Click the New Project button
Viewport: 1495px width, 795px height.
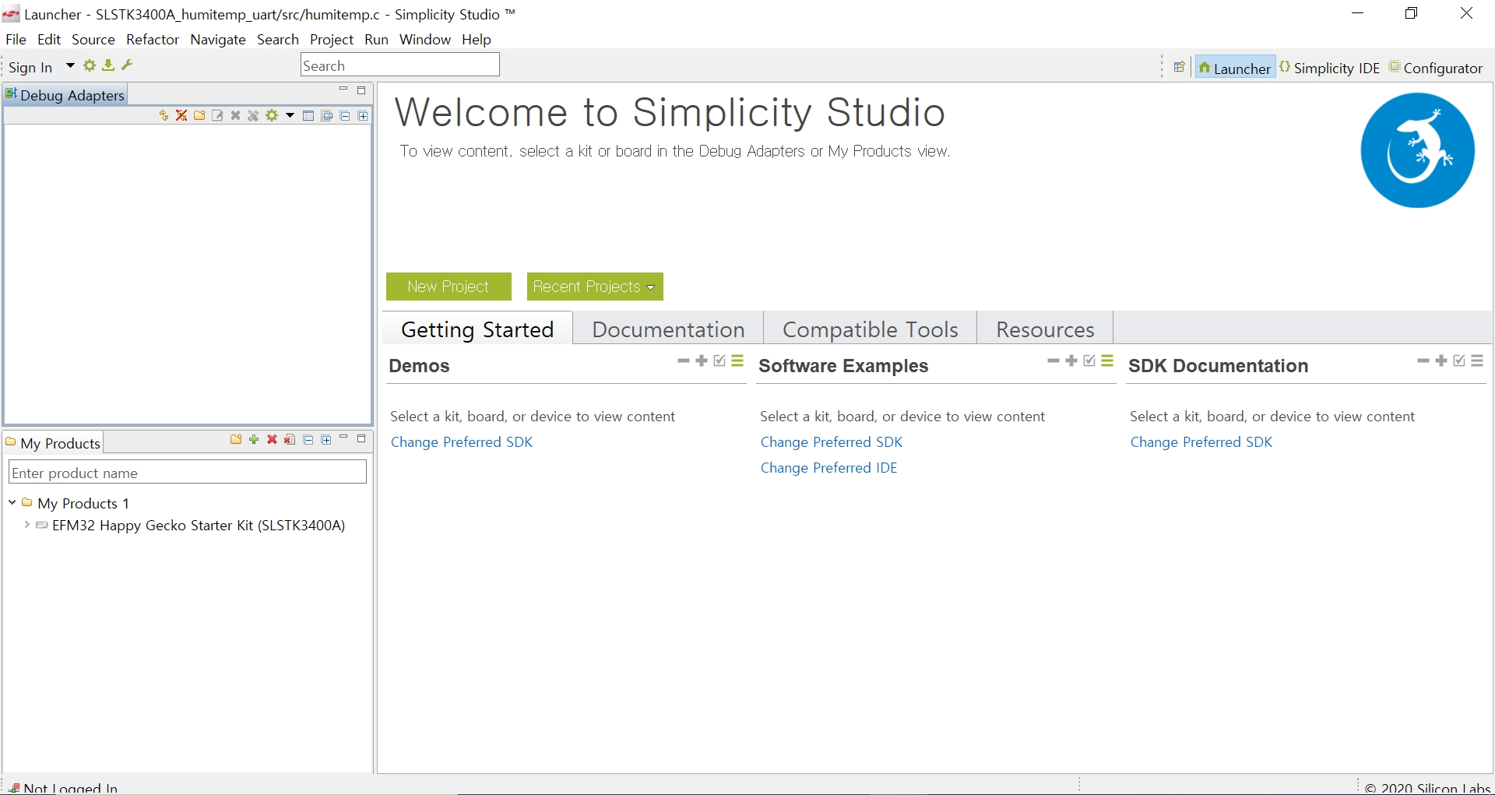[x=448, y=287]
